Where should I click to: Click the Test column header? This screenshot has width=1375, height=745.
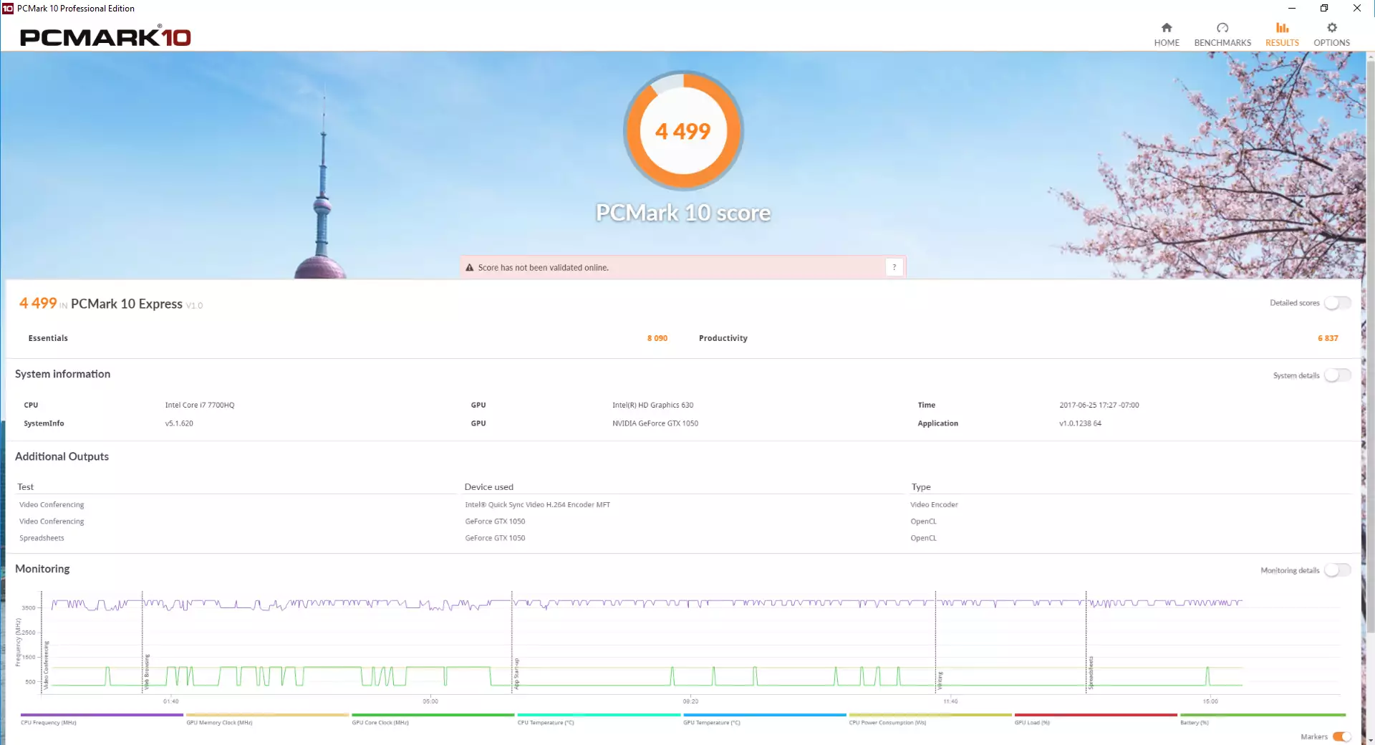(26, 487)
